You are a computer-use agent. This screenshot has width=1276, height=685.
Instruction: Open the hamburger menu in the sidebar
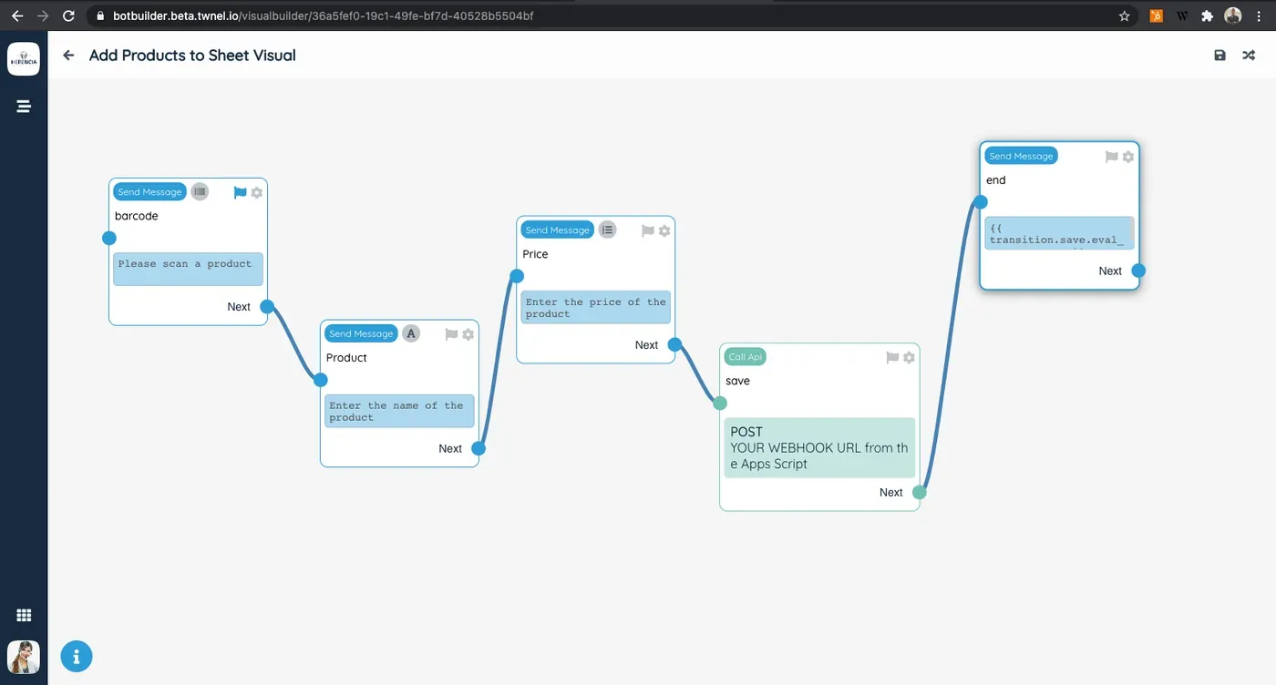(24, 107)
